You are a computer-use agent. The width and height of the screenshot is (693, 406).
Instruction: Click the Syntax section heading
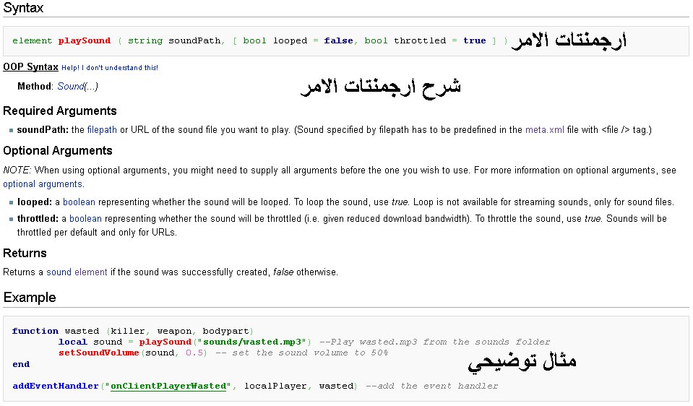tap(23, 9)
